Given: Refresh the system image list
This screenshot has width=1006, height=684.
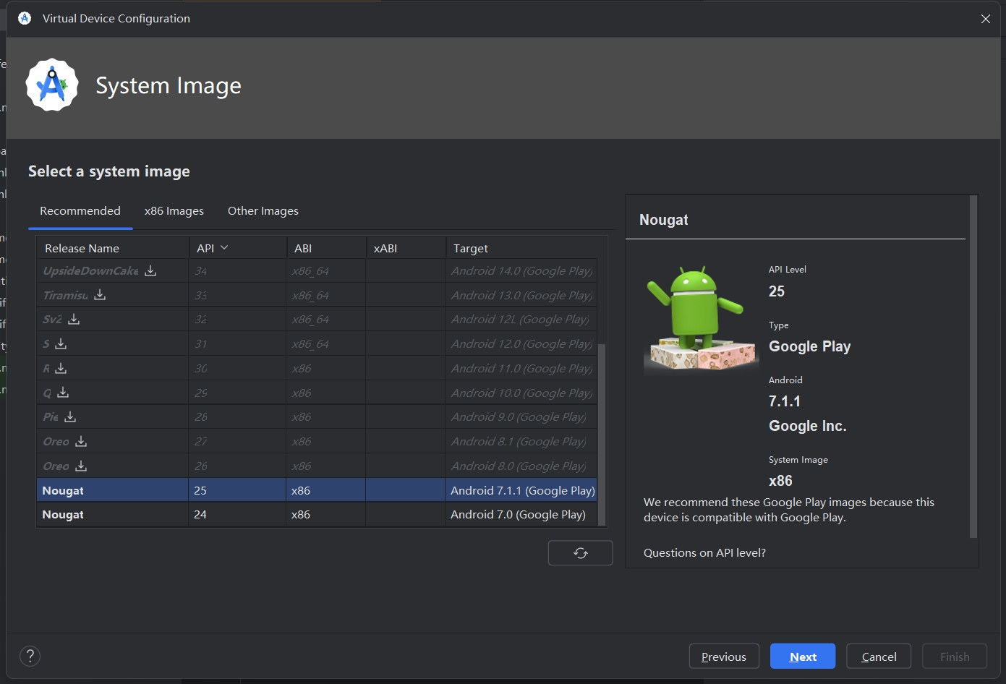Looking at the screenshot, I should click(x=581, y=553).
